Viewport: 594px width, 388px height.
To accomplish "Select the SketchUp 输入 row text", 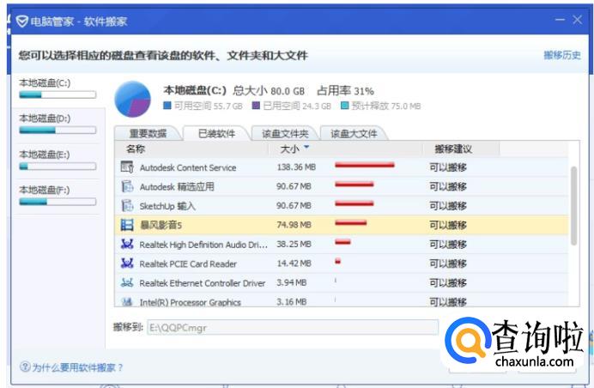I will [167, 206].
